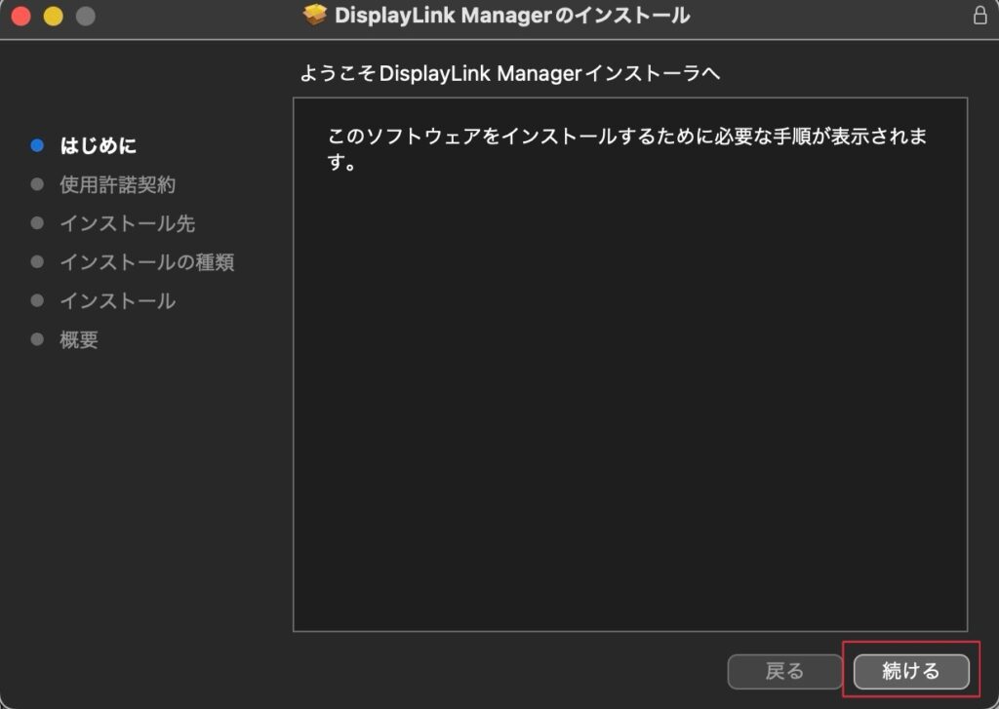The image size is (999, 709).
Task: Select the 使用許諾契約 step in the sidebar
Action: [117, 184]
